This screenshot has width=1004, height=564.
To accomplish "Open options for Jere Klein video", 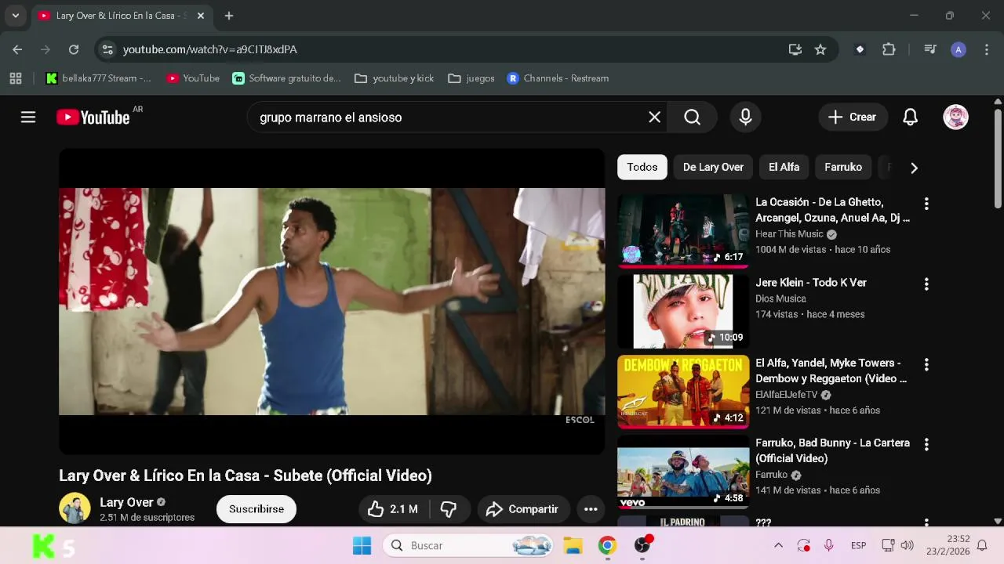I will [x=926, y=284].
